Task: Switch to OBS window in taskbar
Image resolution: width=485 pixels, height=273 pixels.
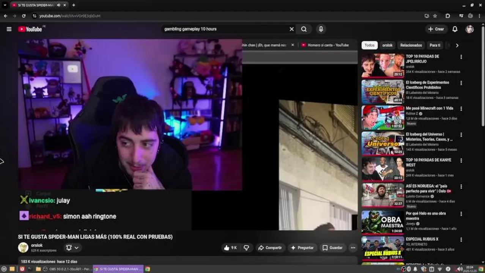Action: (67, 269)
